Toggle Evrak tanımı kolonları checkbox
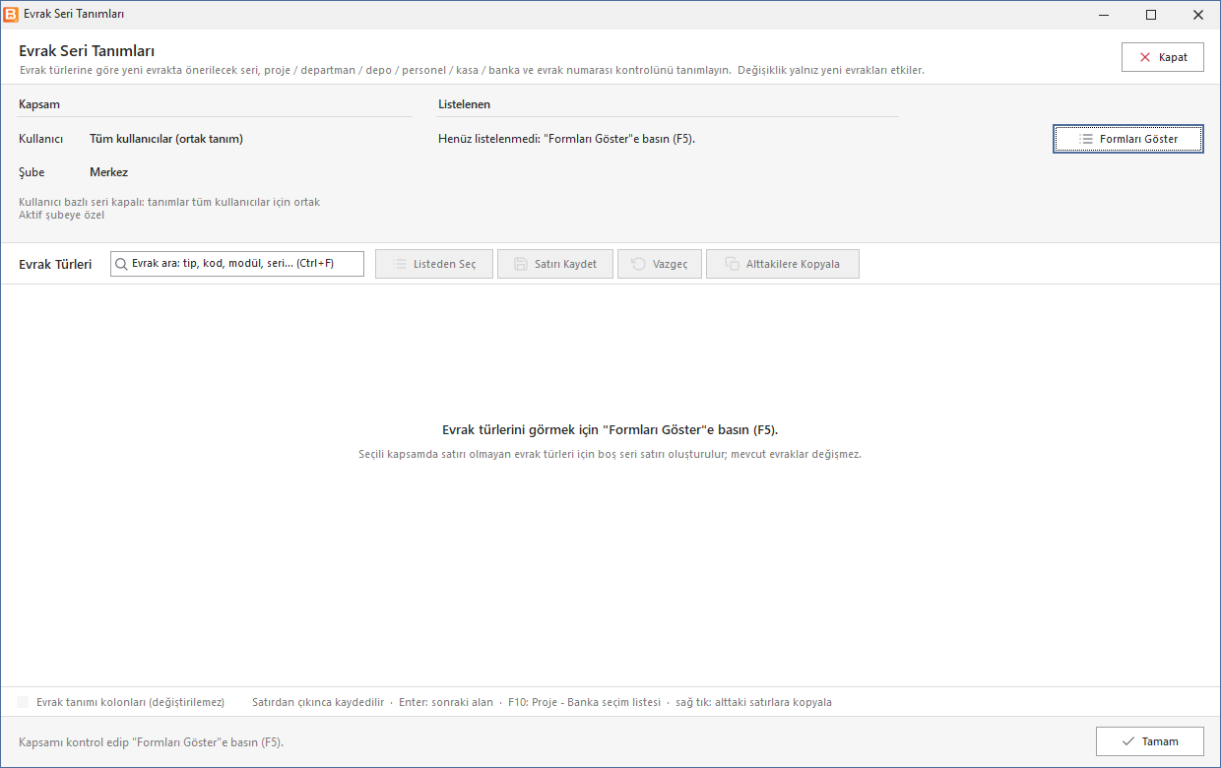The width and height of the screenshot is (1221, 768). 23,702
